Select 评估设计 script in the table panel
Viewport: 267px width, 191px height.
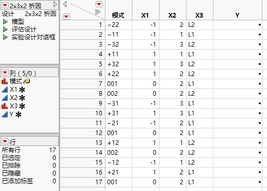[24, 30]
